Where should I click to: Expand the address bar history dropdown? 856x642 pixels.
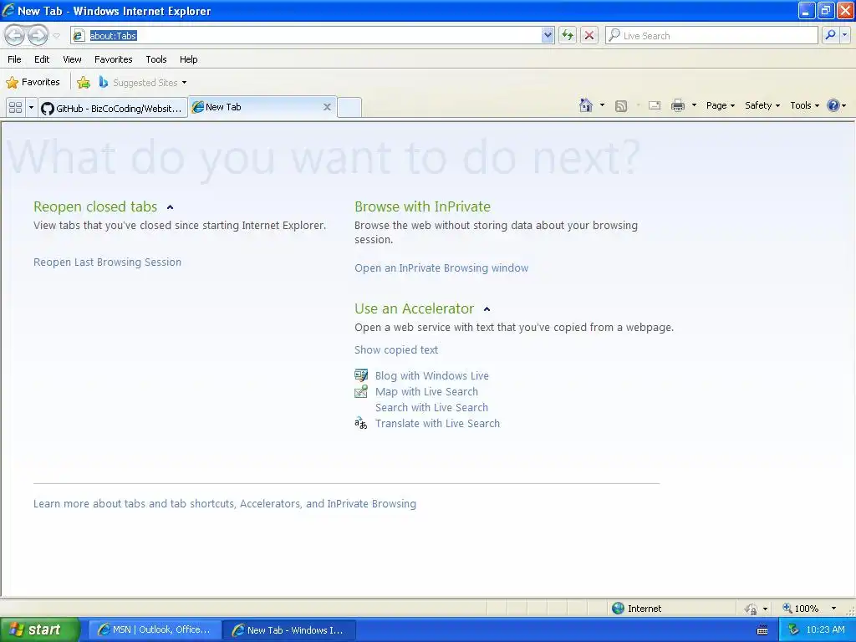click(548, 35)
